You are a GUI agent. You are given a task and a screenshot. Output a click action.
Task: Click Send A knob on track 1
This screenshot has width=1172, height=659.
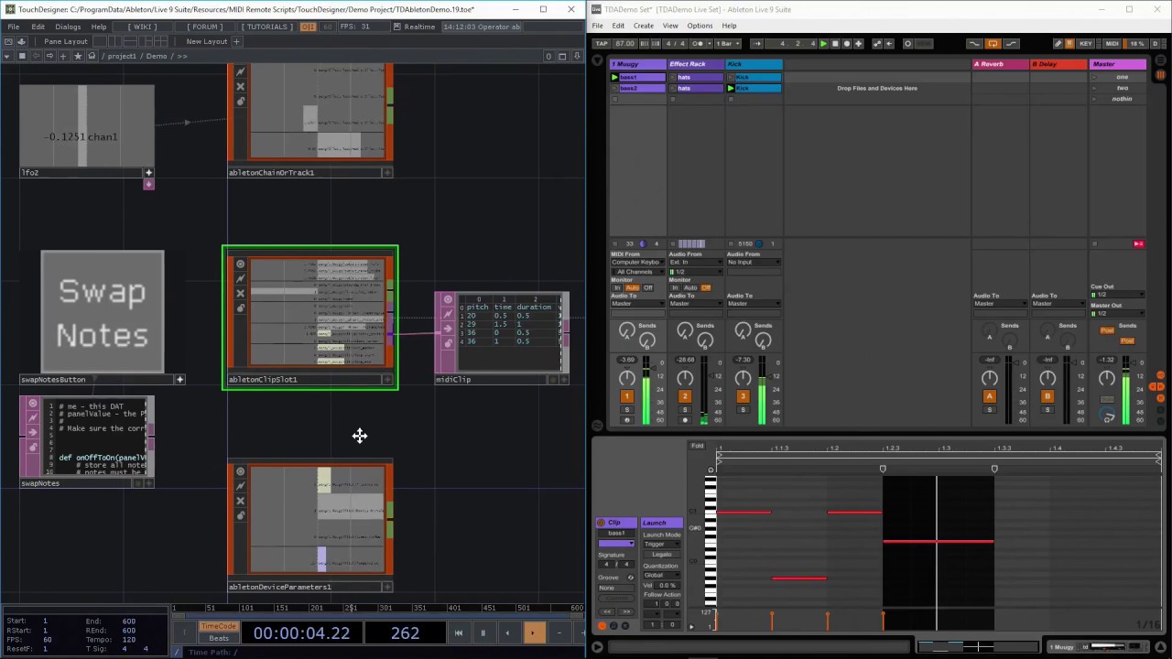[626, 329]
